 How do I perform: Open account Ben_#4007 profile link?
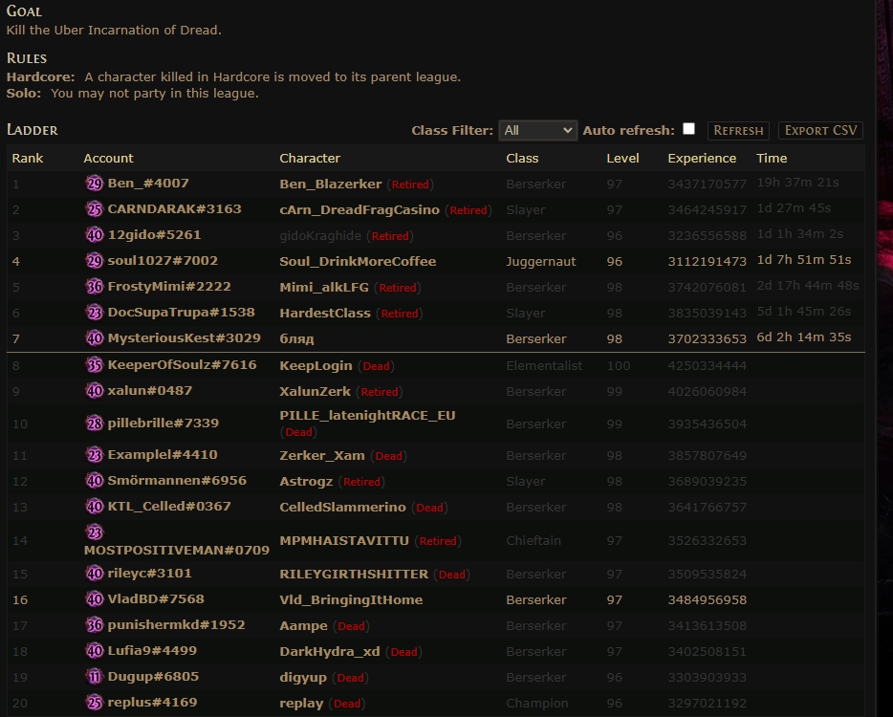(148, 184)
